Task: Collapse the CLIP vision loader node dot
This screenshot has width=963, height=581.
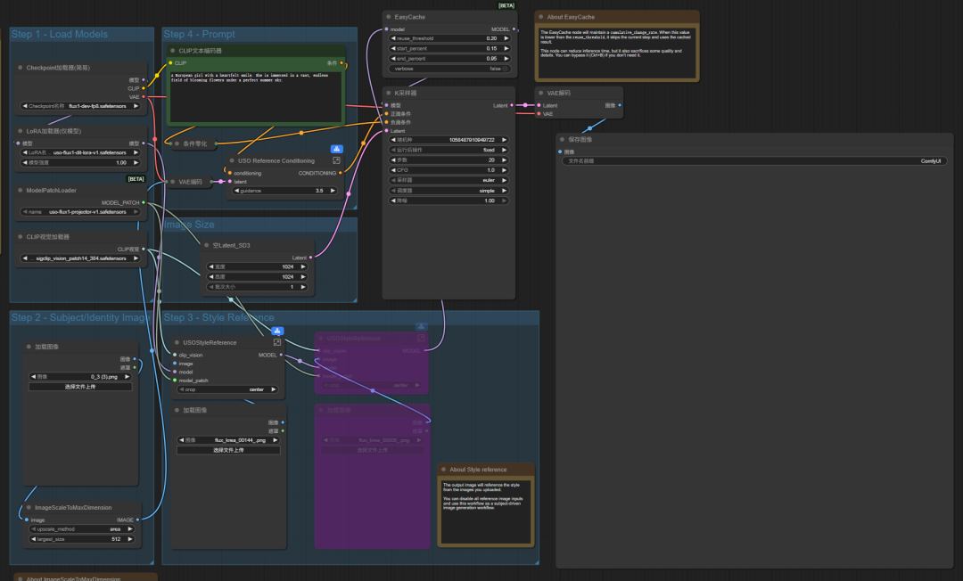Action: (21, 237)
